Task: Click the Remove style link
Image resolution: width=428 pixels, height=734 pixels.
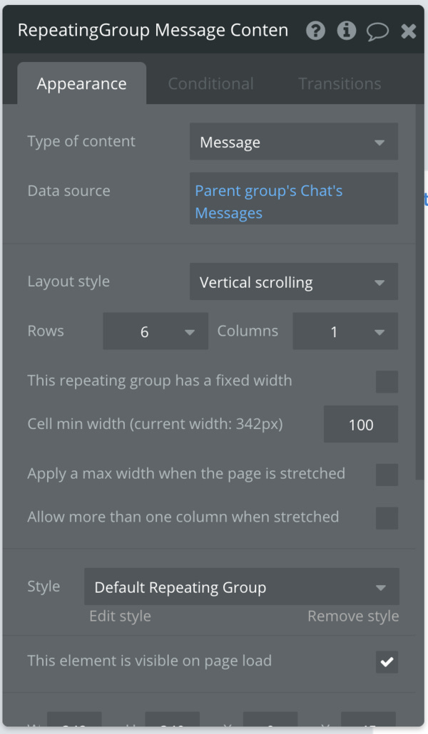Action: pyautogui.click(x=353, y=616)
